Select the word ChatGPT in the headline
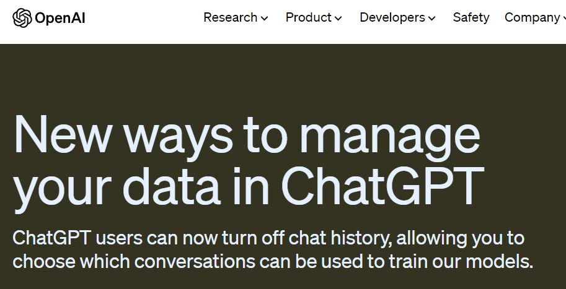Image resolution: width=566 pixels, height=289 pixels. 382,186
